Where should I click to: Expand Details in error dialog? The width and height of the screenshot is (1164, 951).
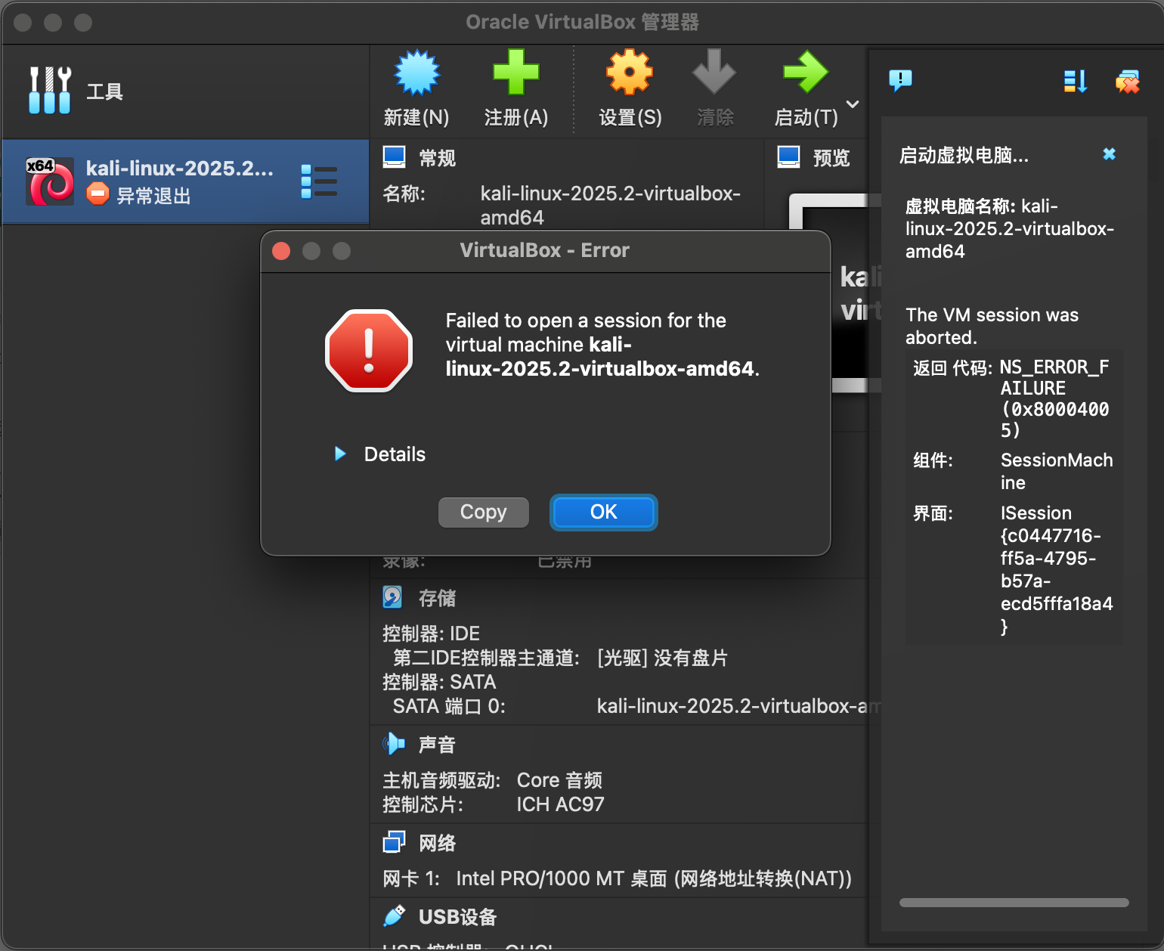(x=380, y=454)
